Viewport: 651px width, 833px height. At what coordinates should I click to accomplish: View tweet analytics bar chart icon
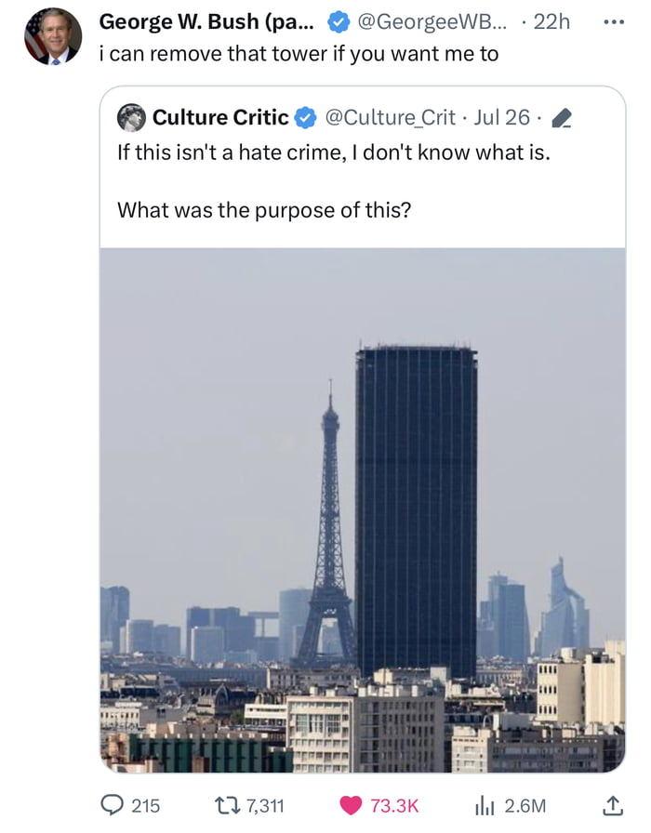coord(484,806)
